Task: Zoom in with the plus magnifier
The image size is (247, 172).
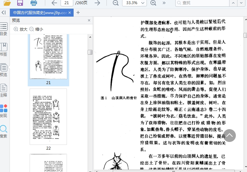Action: [153, 3]
